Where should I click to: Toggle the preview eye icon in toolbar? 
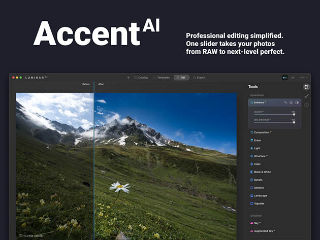pos(293,78)
